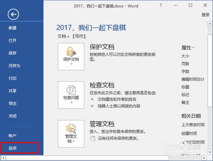Minimize the Word window
This screenshot has height=161, width=213.
pos(176,5)
